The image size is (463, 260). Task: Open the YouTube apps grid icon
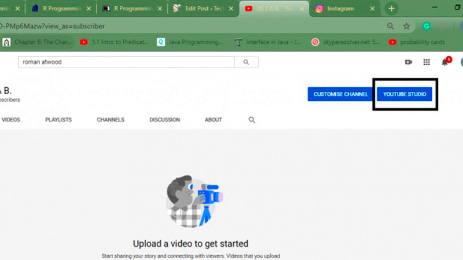click(x=427, y=62)
